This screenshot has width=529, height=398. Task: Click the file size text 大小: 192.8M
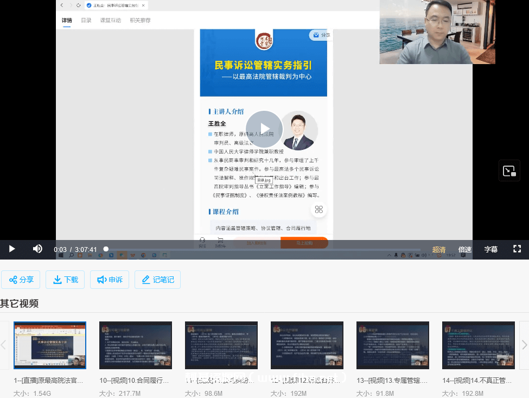[463, 393]
